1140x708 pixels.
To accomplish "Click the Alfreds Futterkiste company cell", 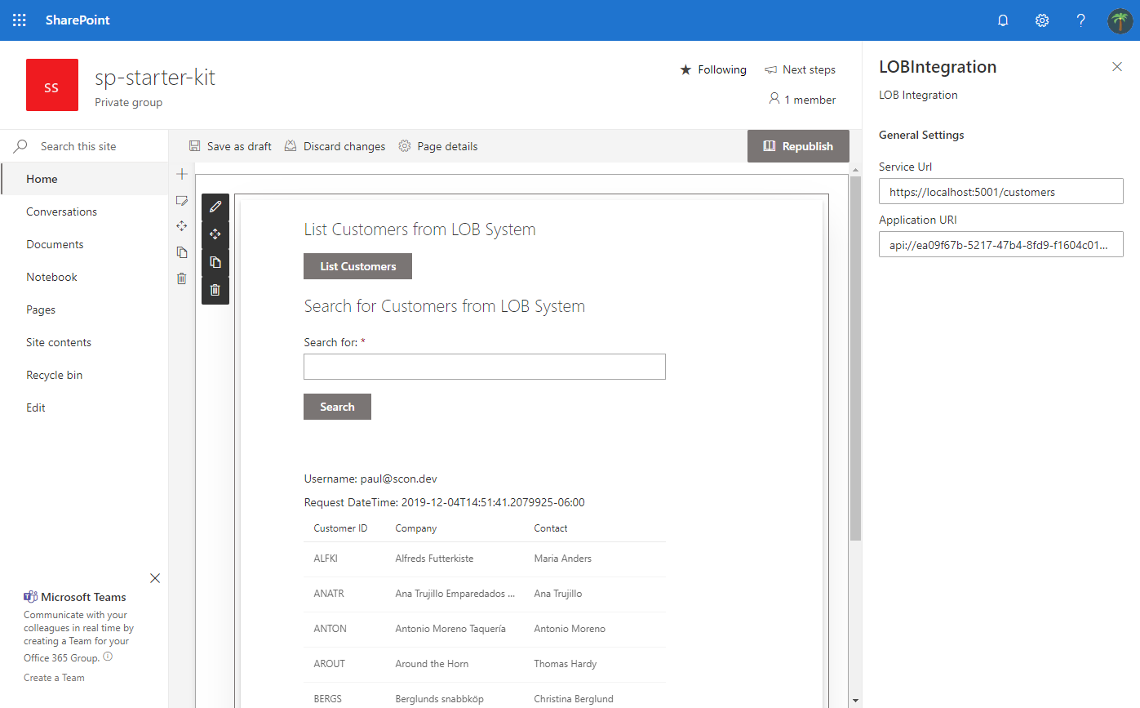I will 434,559.
